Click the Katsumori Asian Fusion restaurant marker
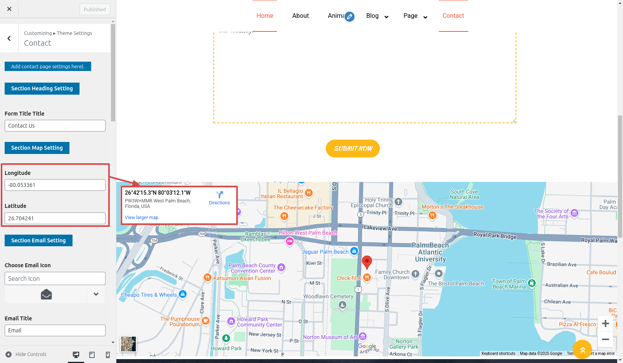The height and width of the screenshot is (363, 623). [208, 277]
